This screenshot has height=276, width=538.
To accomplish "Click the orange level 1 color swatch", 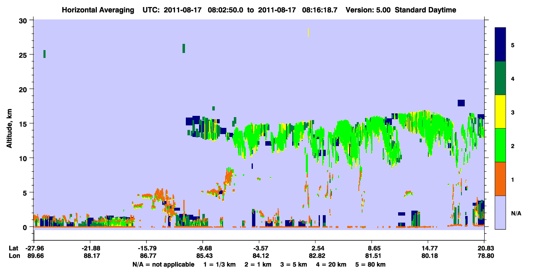I will point(500,179).
